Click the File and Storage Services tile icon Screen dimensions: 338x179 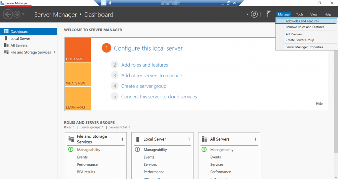(71, 139)
